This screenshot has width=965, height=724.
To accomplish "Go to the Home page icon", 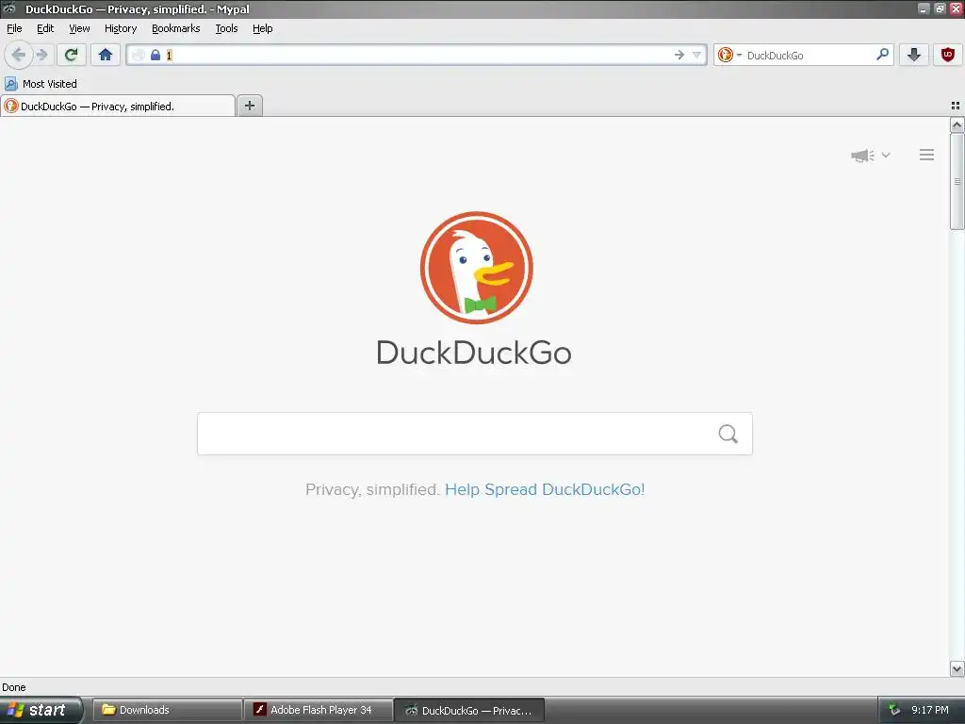I will (x=106, y=55).
